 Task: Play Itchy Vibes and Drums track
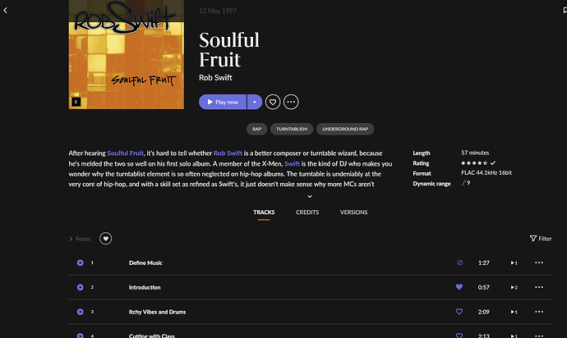(81, 312)
